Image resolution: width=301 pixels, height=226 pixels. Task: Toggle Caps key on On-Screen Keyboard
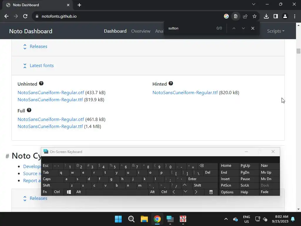click(53, 179)
